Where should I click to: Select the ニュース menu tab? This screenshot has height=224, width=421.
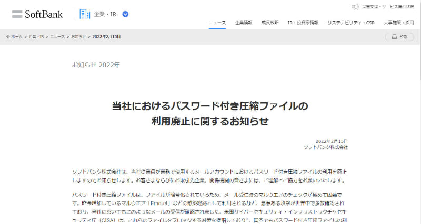pos(217,23)
